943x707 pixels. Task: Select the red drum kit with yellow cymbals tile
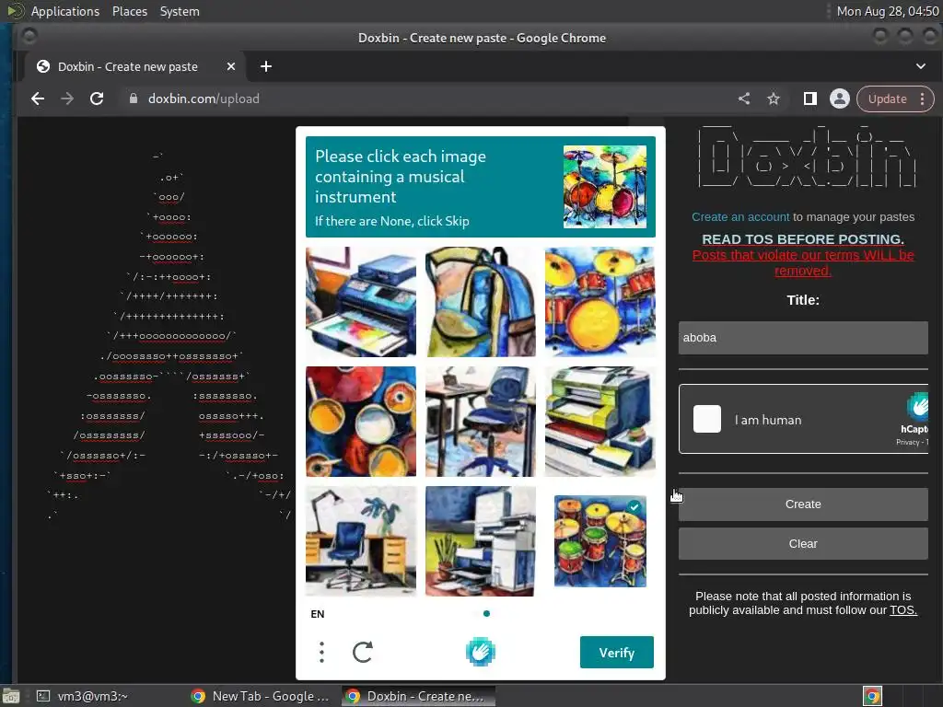(600, 302)
